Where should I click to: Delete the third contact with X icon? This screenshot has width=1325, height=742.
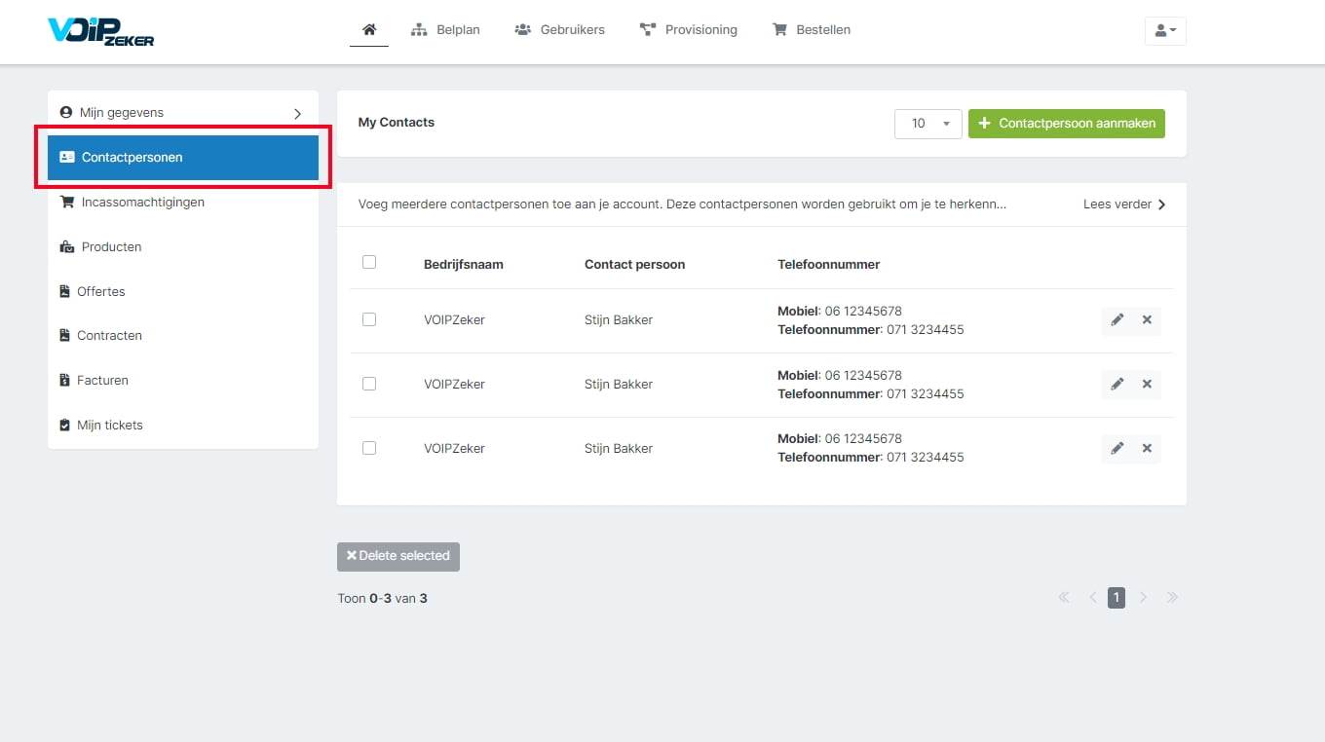pos(1147,449)
